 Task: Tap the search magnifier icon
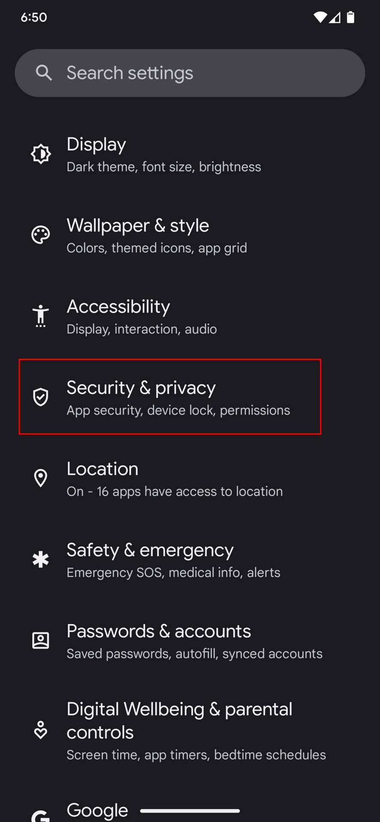pyautogui.click(x=44, y=73)
